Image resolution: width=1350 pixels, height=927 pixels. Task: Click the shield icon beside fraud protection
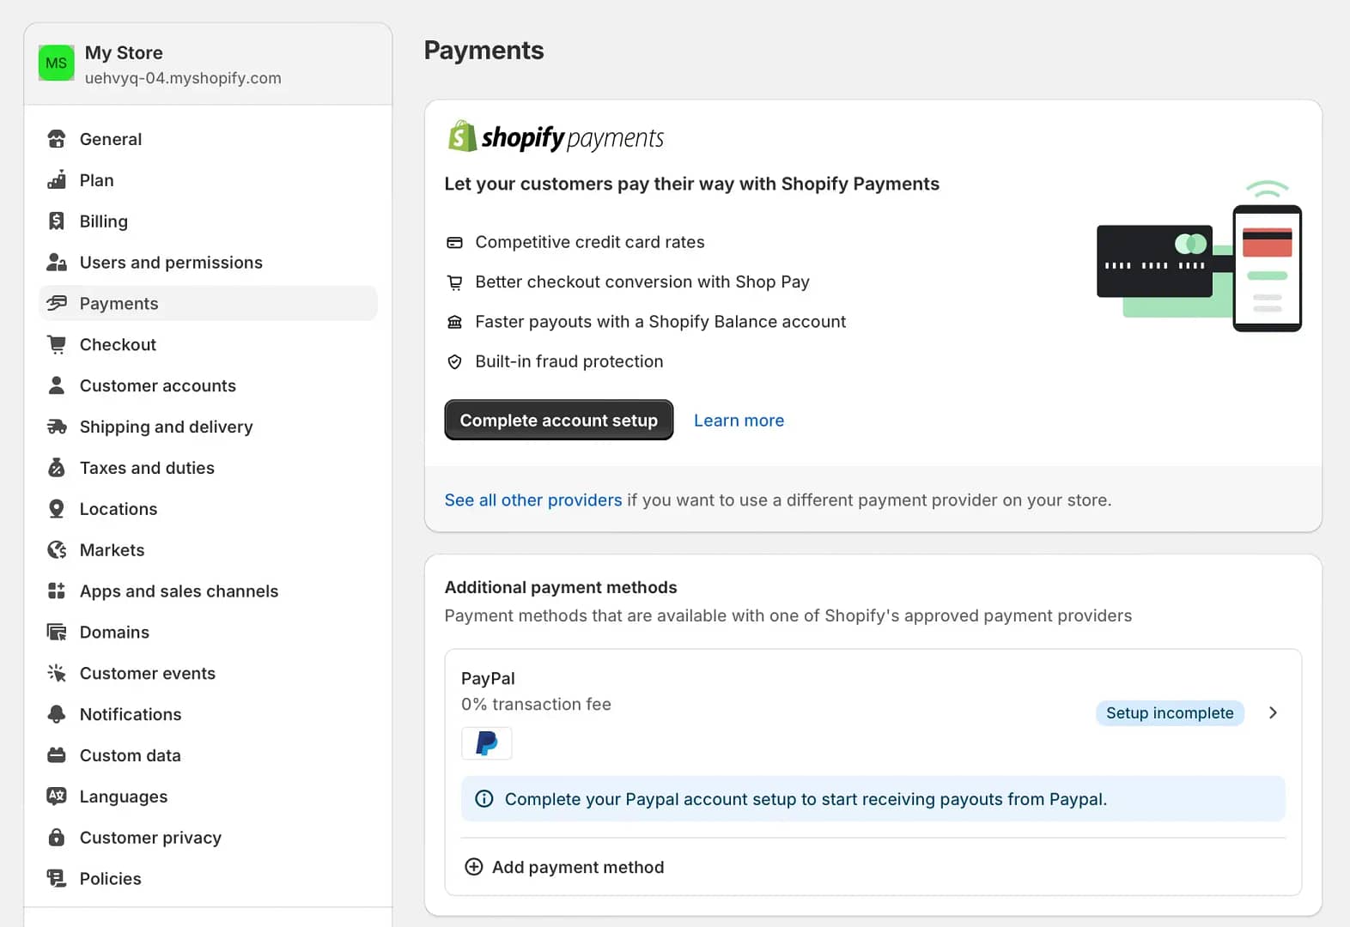coord(455,362)
